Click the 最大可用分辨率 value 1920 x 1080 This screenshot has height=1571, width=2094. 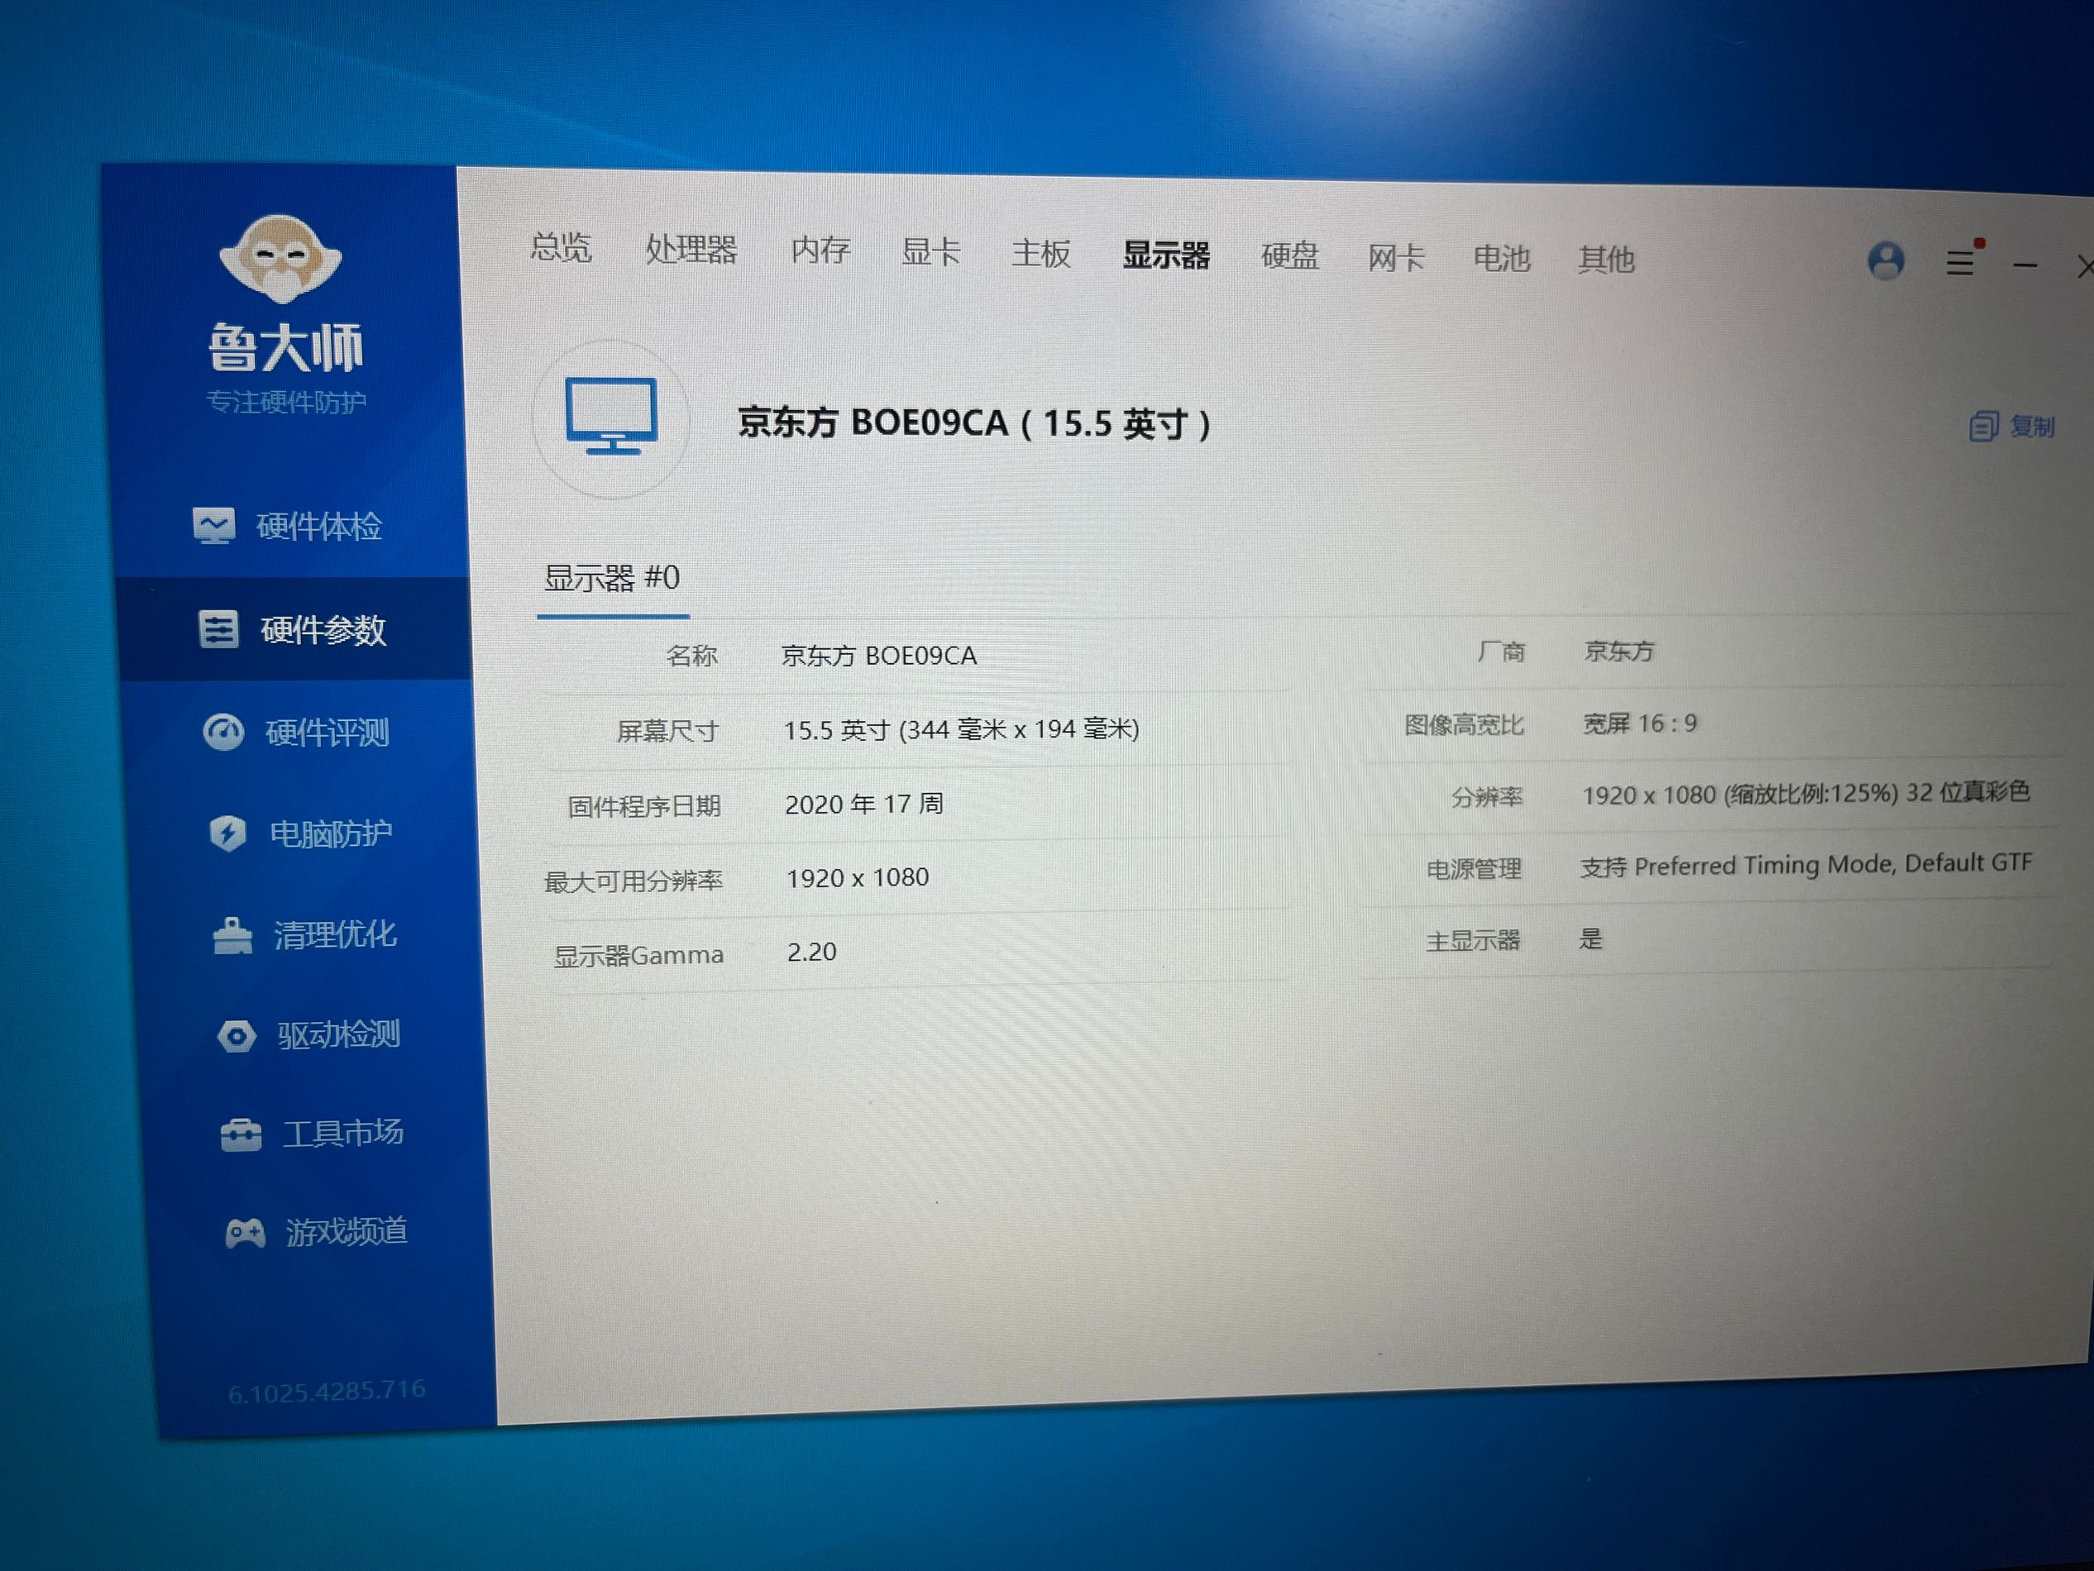tap(857, 878)
